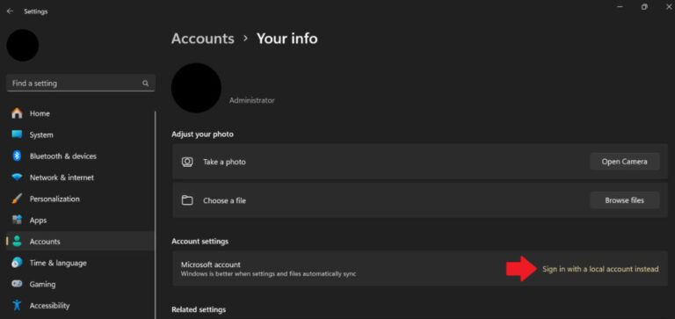
Task: Minimize the Settings window
Action: pos(621,7)
